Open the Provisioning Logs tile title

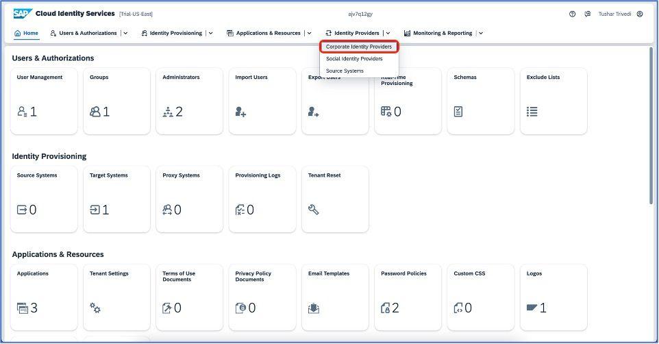(258, 175)
